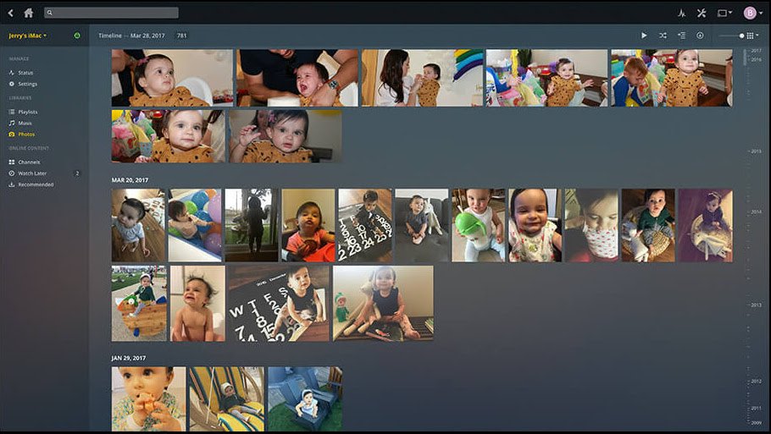This screenshot has width=771, height=434.
Task: Open the wrench and screwdriver settings icon
Action: click(x=702, y=13)
